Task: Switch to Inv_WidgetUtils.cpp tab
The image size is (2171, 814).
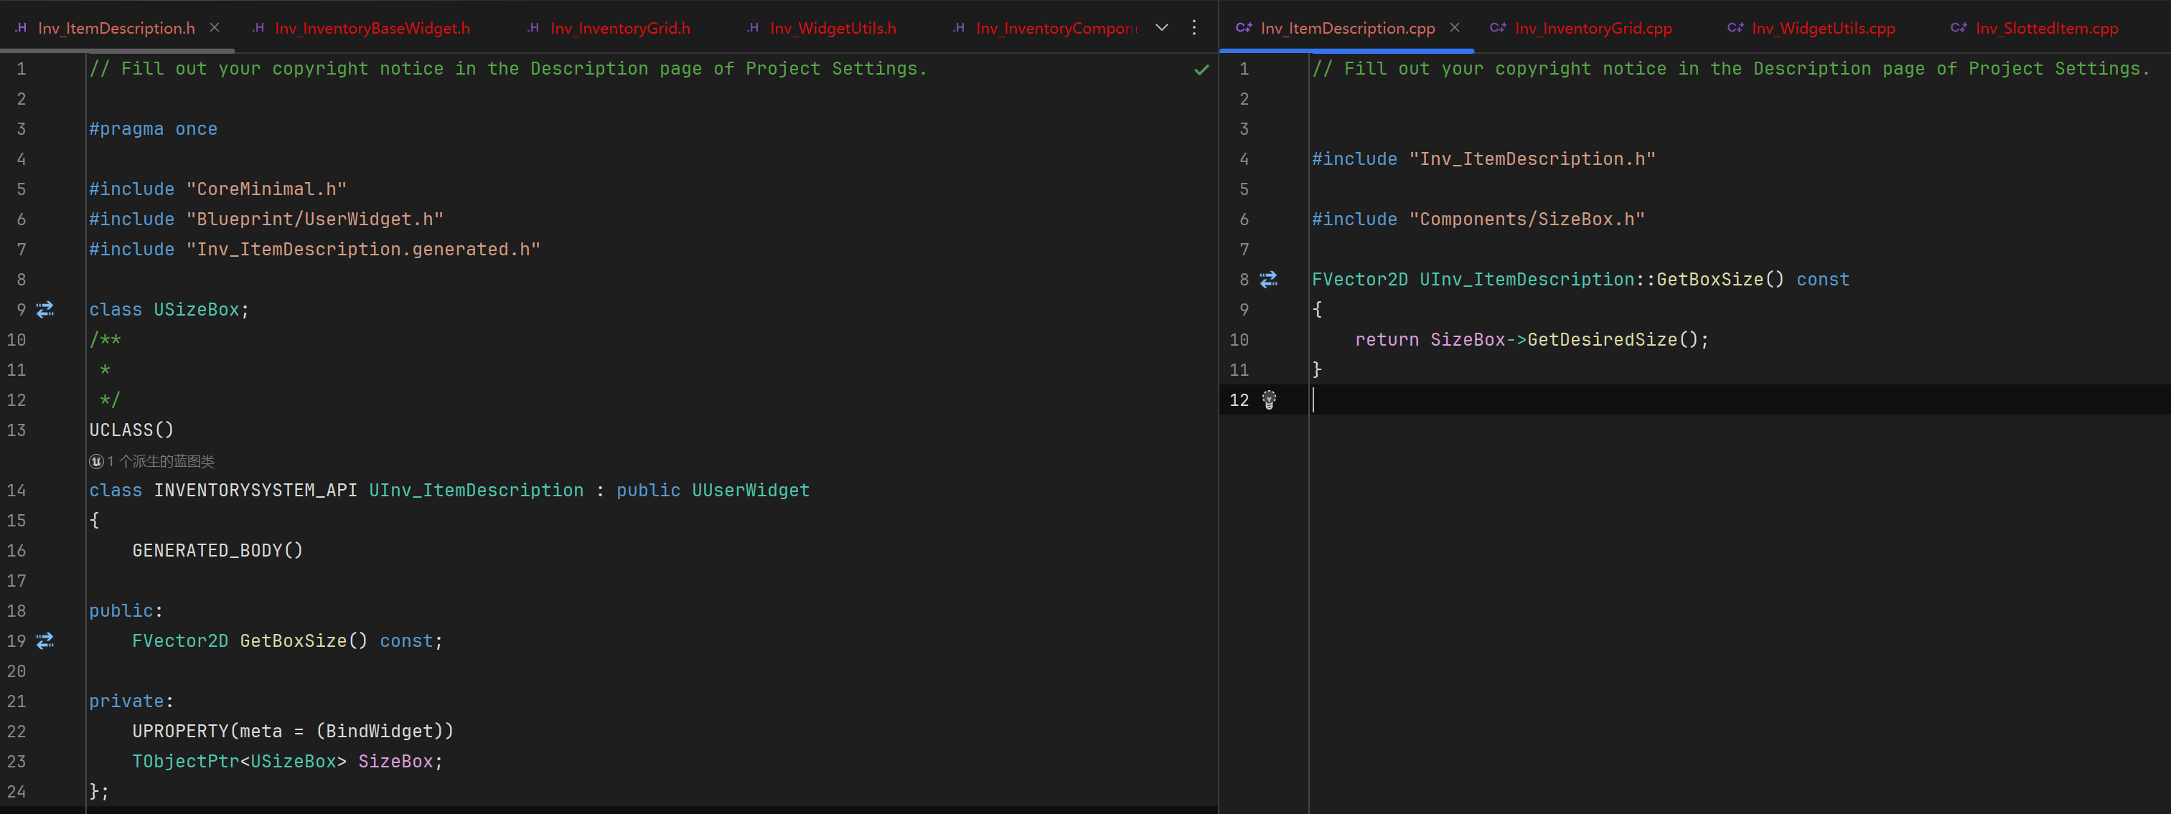Action: [1822, 29]
